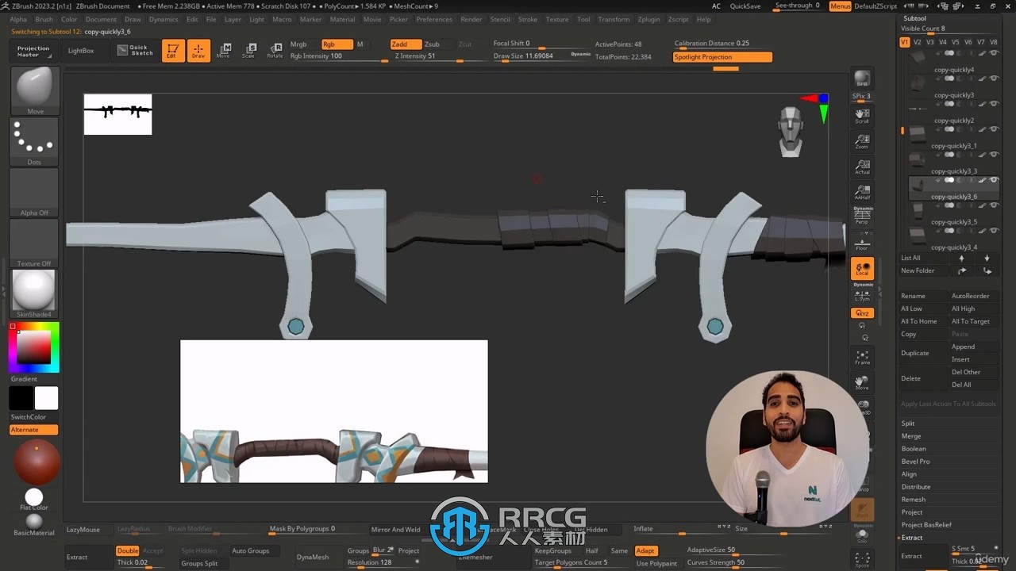Image resolution: width=1016 pixels, height=571 pixels.
Task: Select V2 visibility set tab
Action: [x=917, y=42]
